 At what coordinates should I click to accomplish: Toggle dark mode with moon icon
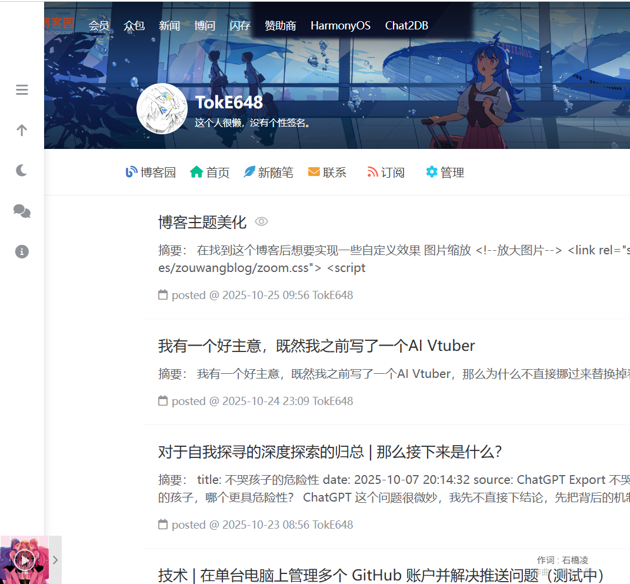click(22, 171)
